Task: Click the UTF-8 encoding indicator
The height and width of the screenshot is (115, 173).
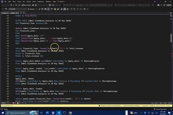Action: (x=170, y=103)
